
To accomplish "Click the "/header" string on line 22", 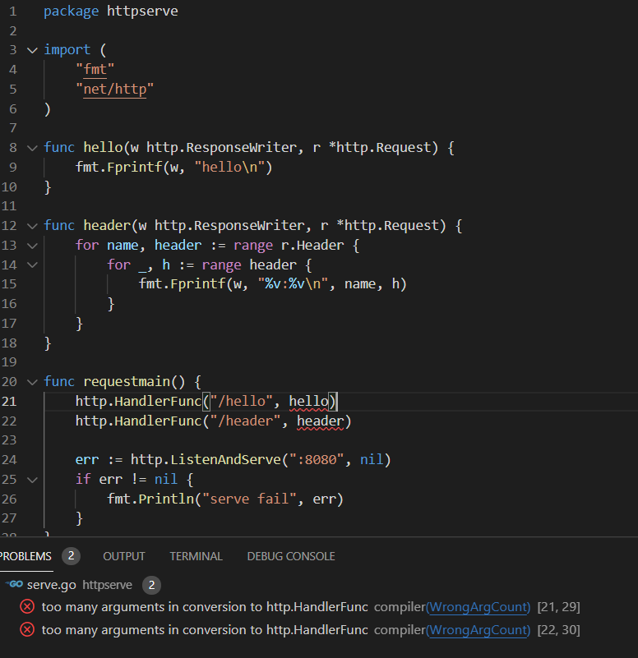I will click(x=245, y=421).
